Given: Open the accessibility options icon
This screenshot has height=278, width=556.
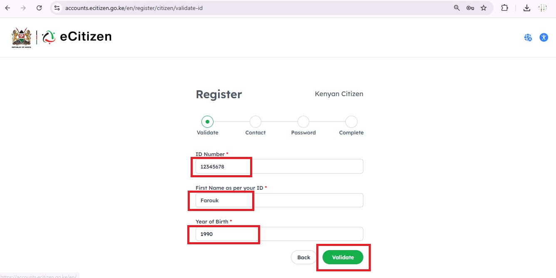Looking at the screenshot, I should point(544,37).
